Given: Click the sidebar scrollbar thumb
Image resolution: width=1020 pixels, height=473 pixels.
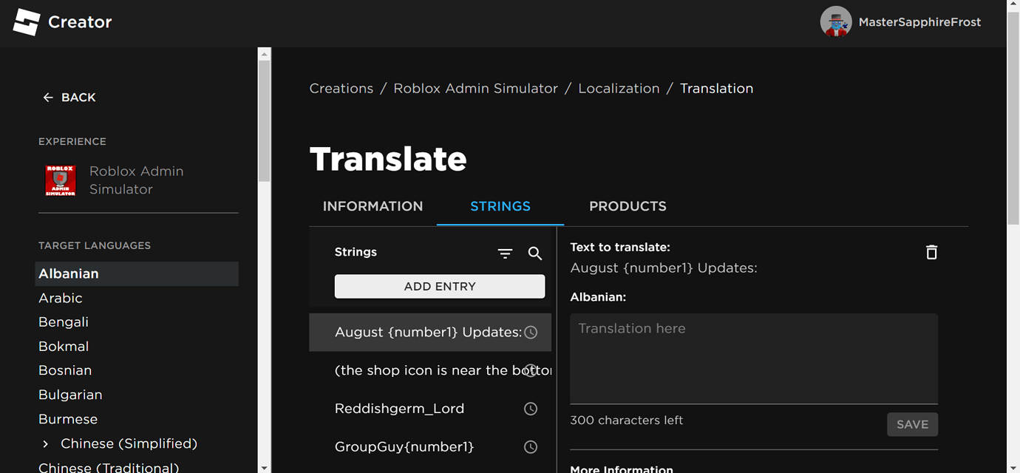Looking at the screenshot, I should [264, 121].
